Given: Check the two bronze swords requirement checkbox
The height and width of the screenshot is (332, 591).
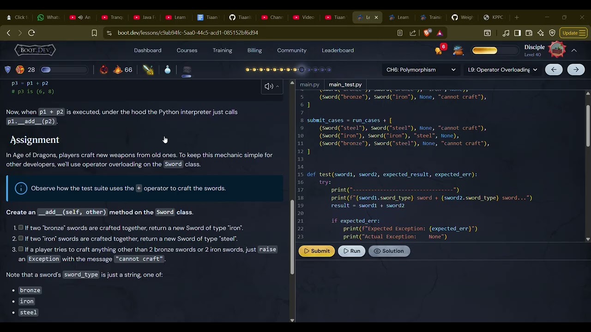Looking at the screenshot, I should point(21,228).
